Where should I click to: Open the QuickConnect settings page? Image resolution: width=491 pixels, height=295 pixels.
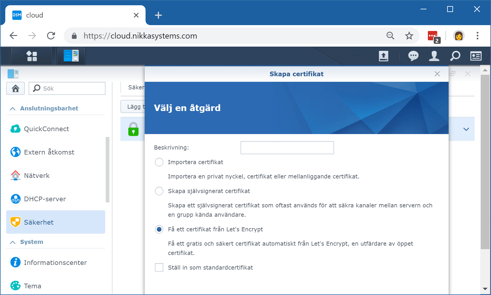pos(56,129)
